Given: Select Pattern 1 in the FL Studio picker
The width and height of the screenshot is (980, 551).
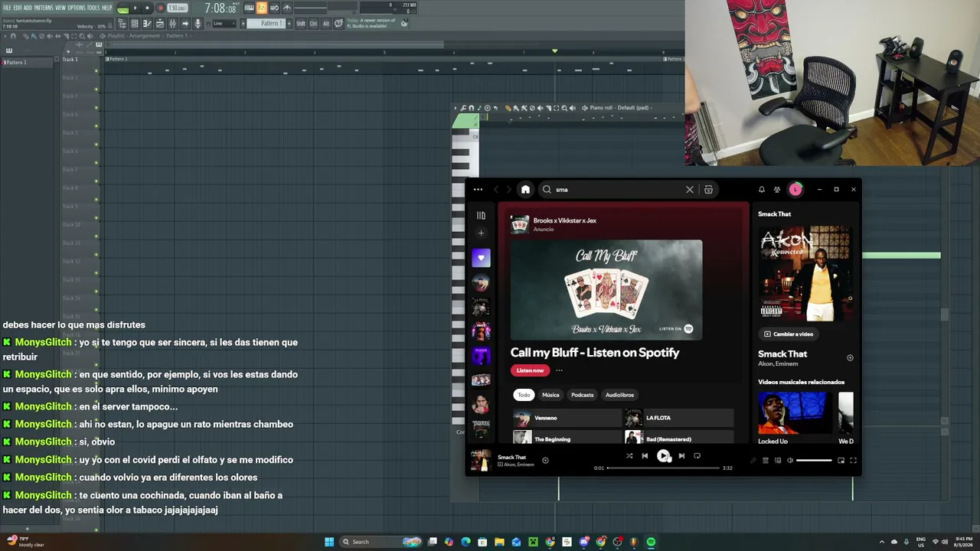Looking at the screenshot, I should [x=28, y=63].
